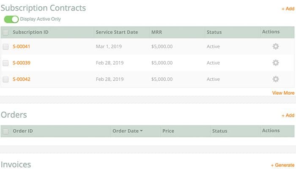Open subscription S-00042 link
The height and width of the screenshot is (169, 296).
(21, 79)
